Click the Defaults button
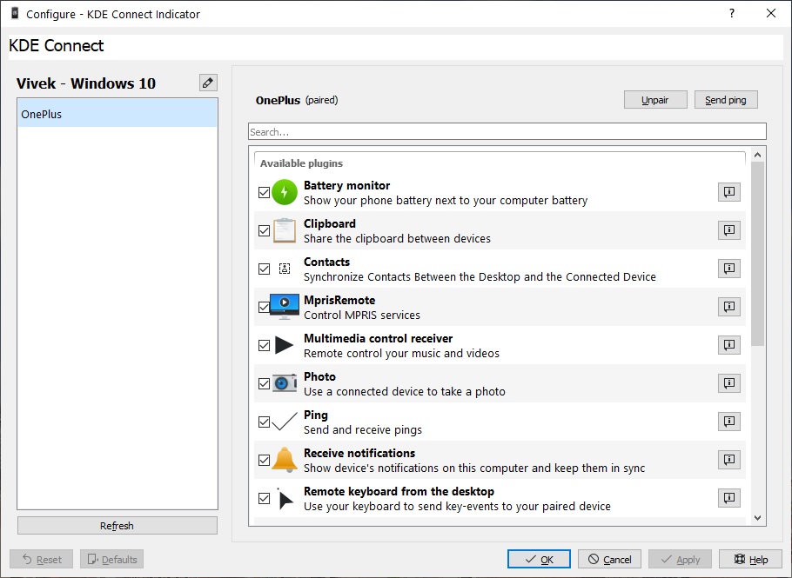The image size is (792, 578). [111, 560]
